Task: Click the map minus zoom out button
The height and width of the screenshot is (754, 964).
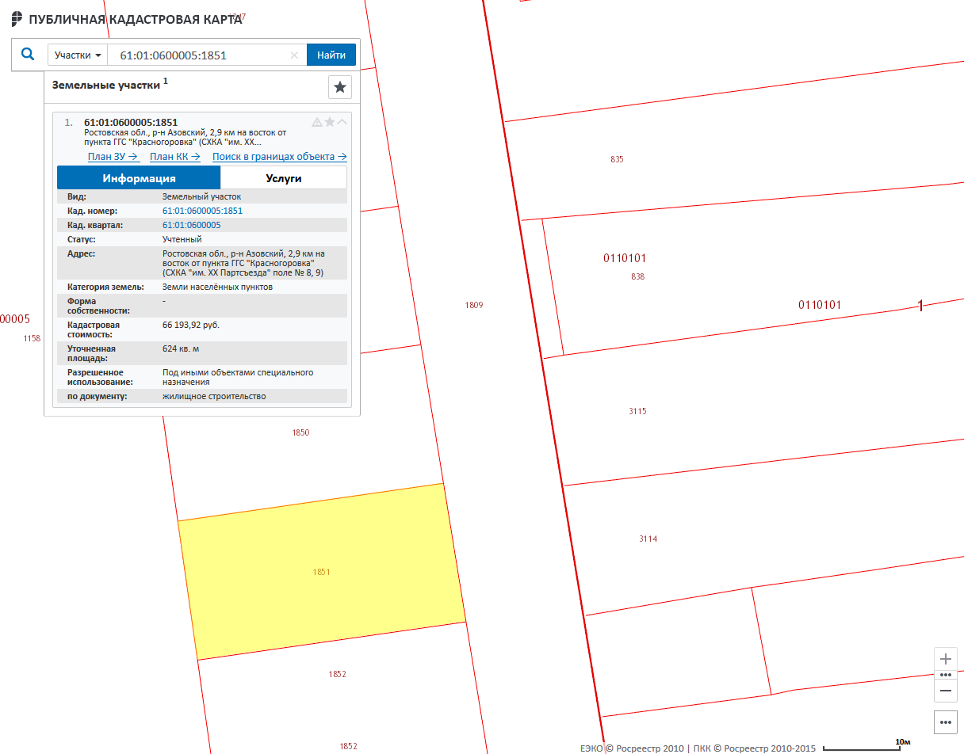Action: tap(946, 691)
